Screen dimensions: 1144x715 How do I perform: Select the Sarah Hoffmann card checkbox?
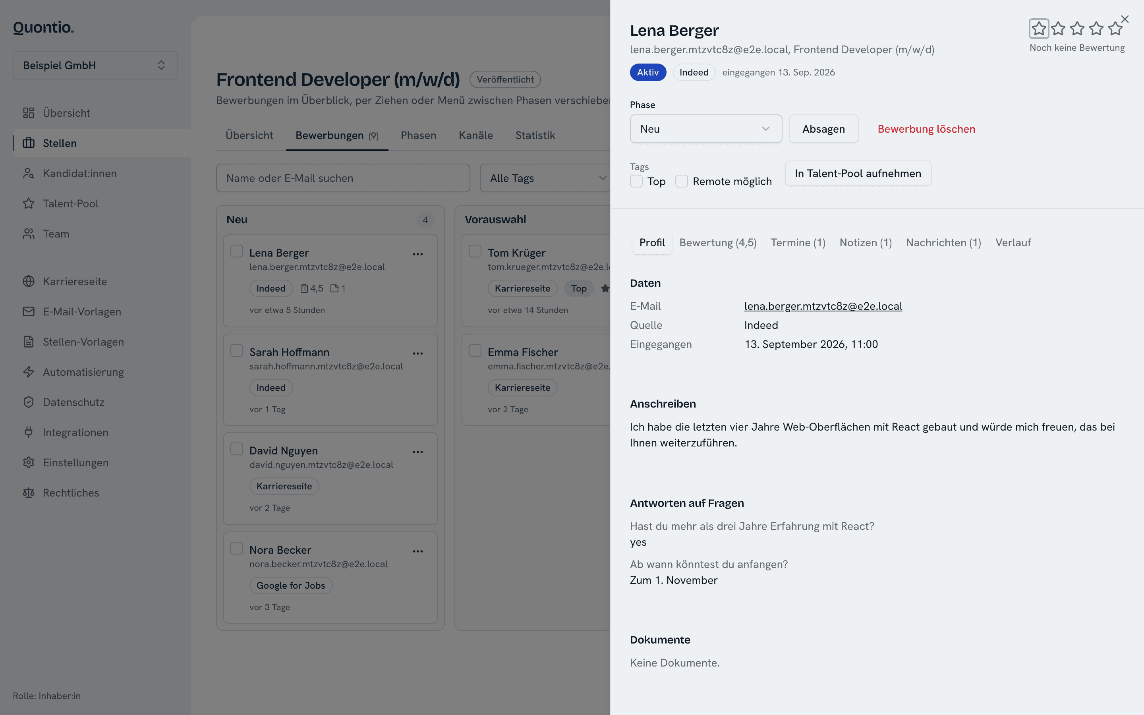pyautogui.click(x=236, y=350)
